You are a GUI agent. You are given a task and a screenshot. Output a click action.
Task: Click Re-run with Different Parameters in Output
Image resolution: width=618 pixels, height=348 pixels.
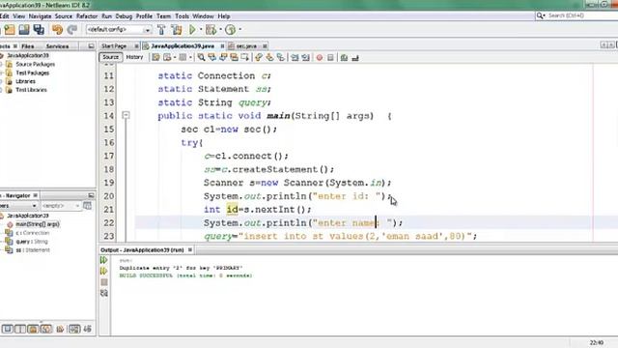[104, 271]
